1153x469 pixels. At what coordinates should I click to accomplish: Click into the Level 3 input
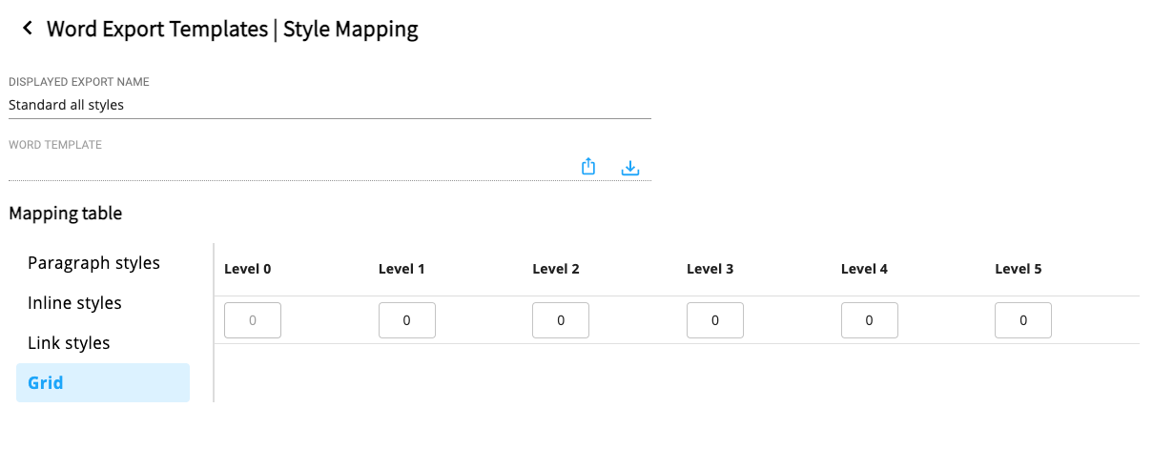point(715,320)
